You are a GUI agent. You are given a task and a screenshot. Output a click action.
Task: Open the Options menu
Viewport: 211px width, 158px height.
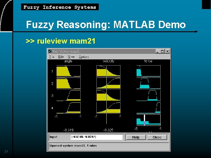tap(84, 57)
